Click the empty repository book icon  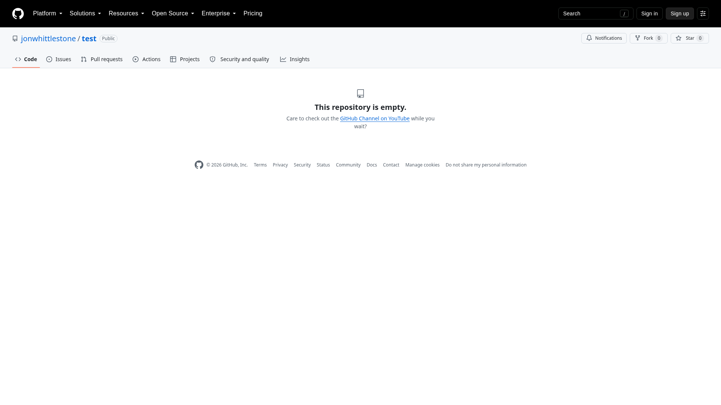[x=360, y=93]
